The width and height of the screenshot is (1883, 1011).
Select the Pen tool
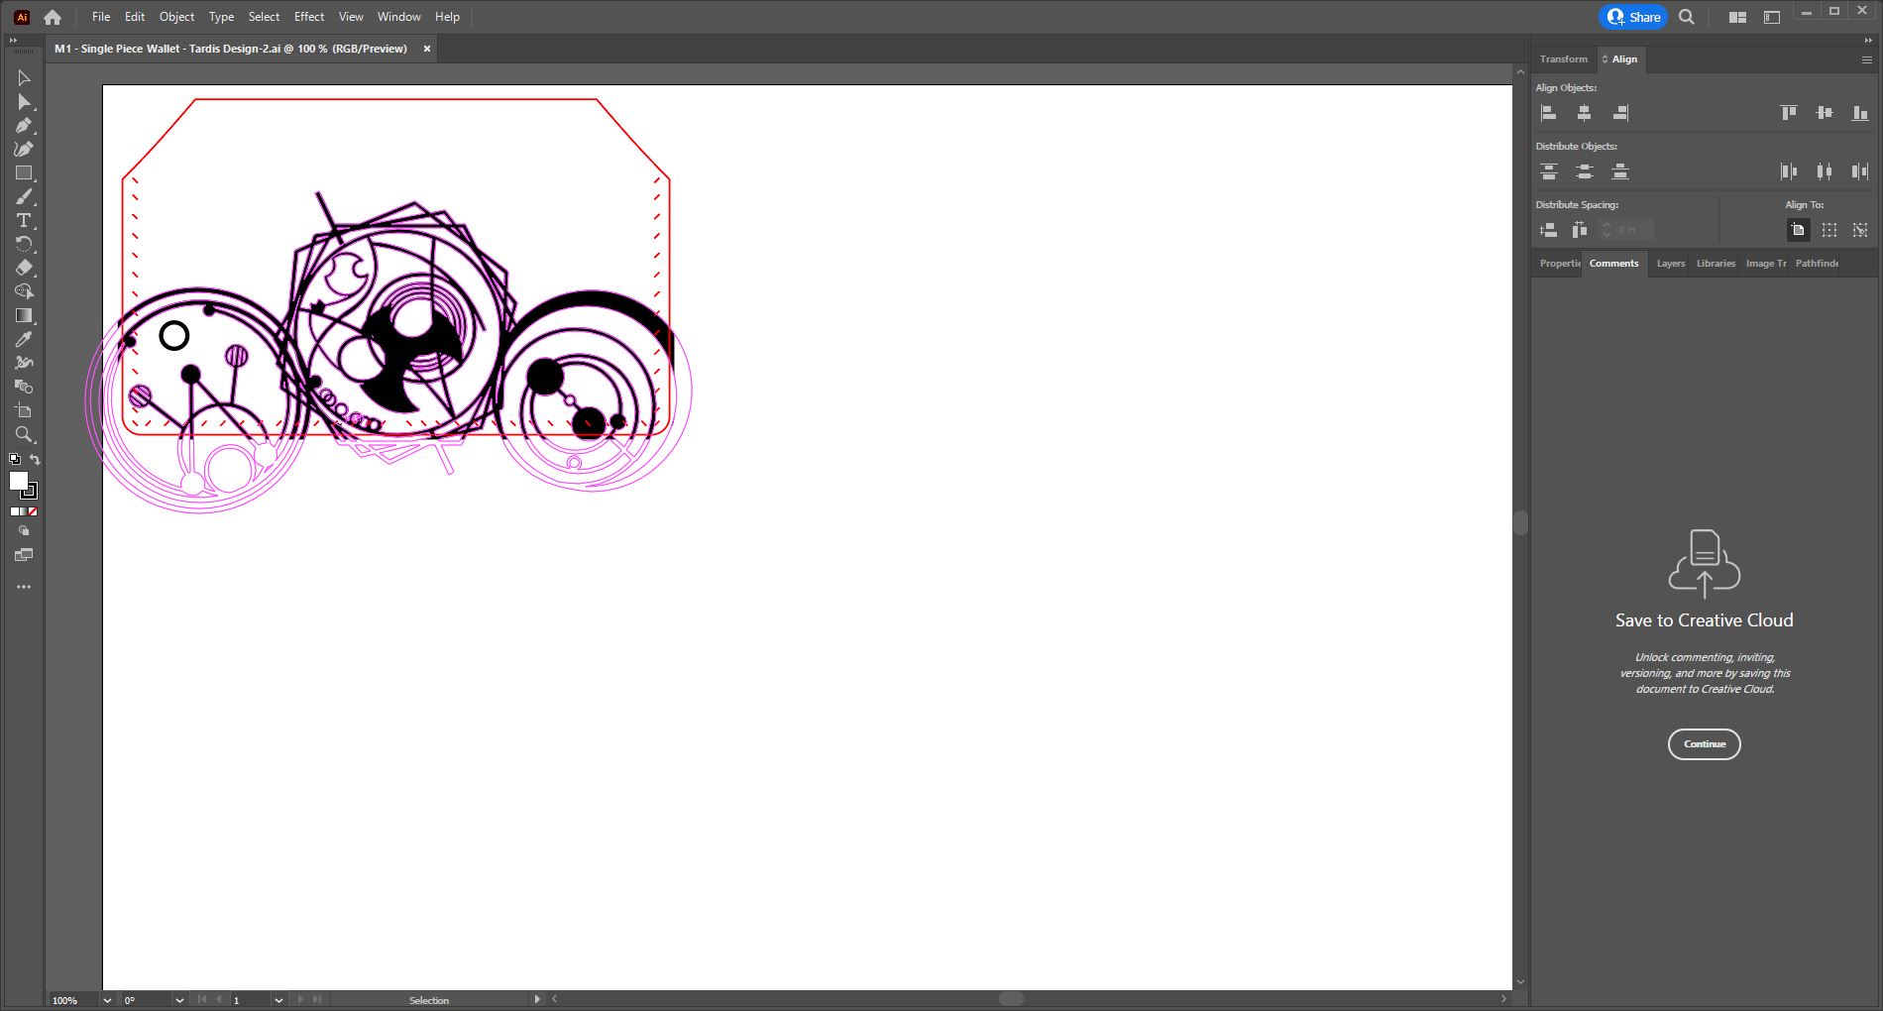24,126
